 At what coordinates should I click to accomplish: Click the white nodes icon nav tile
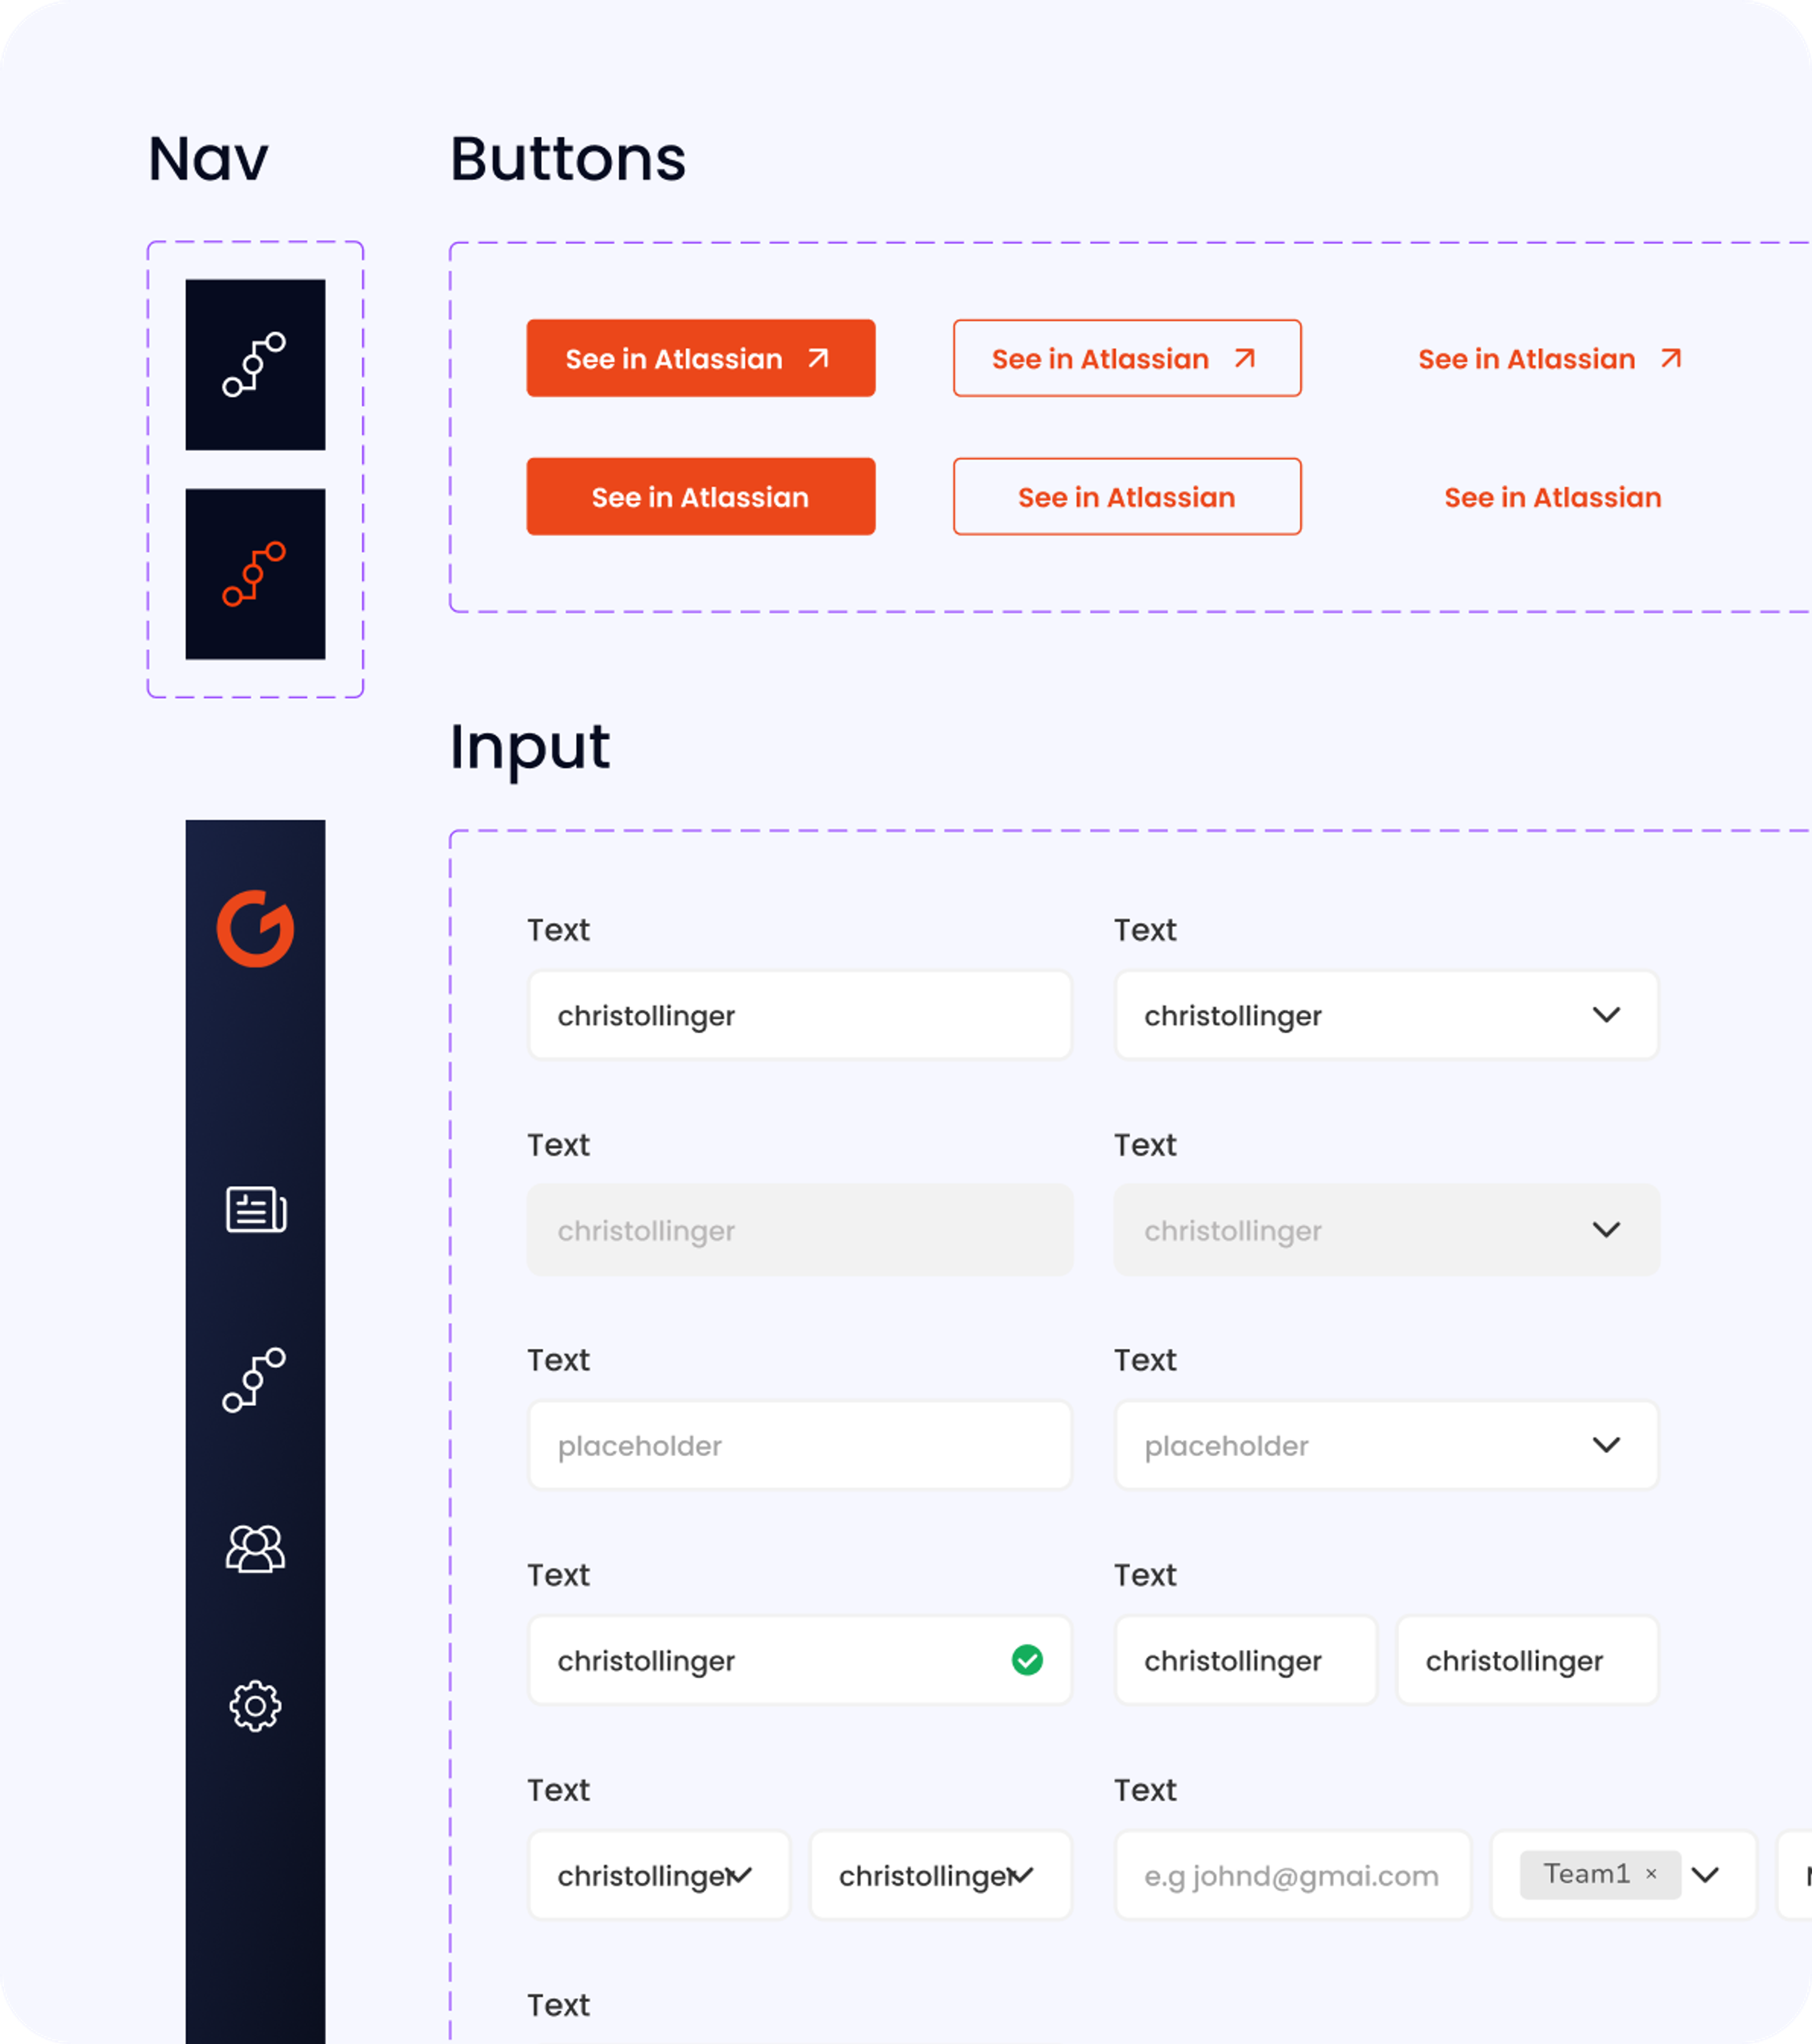[x=255, y=365]
